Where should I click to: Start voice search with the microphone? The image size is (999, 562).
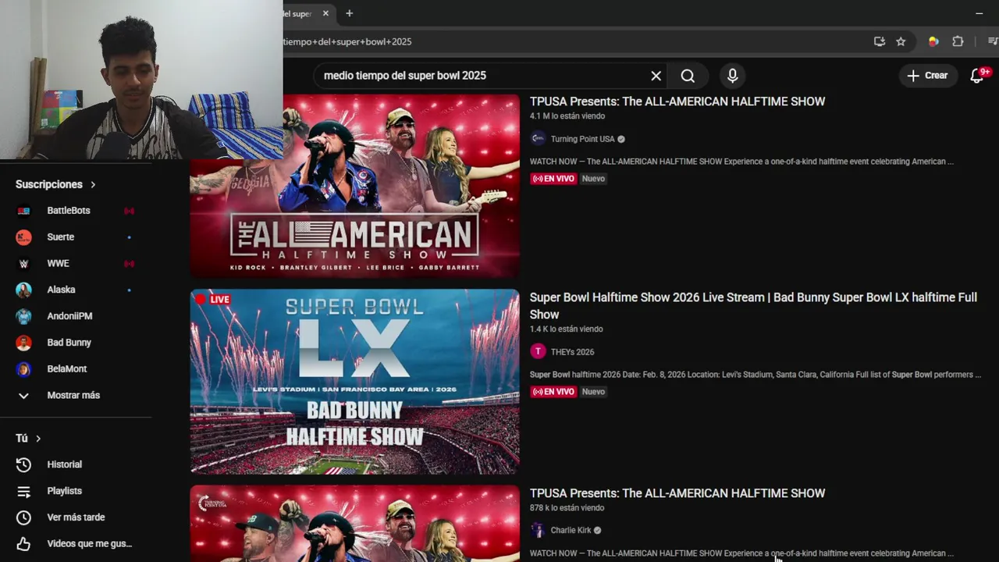[x=732, y=76]
